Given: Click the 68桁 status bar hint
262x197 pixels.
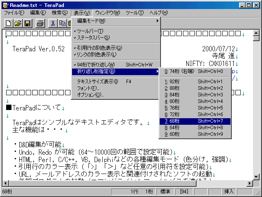Looking at the screenshot, I should point(7,192).
